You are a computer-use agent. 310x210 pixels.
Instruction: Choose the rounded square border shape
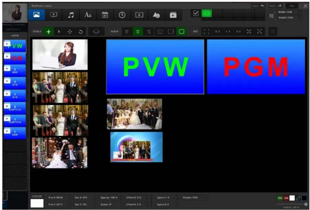point(170,32)
